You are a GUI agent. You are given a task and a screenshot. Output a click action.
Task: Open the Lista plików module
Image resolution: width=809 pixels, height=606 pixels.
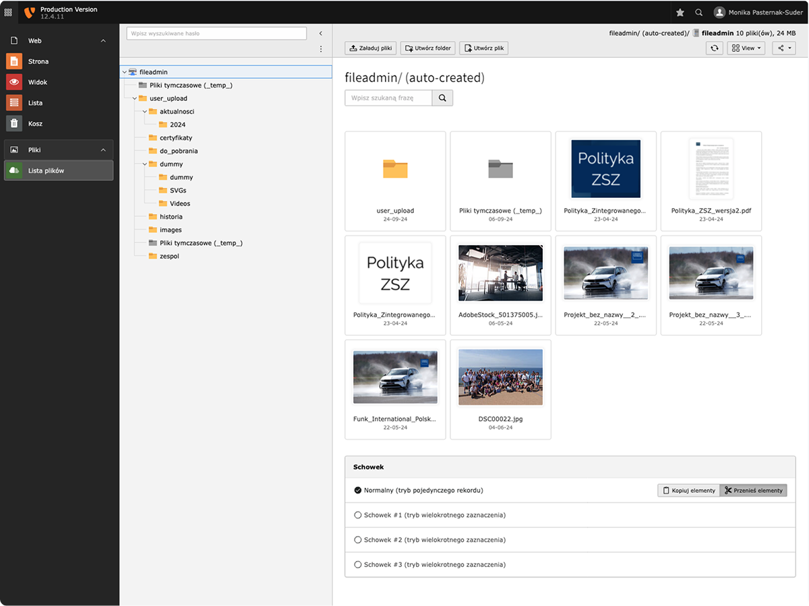click(46, 171)
